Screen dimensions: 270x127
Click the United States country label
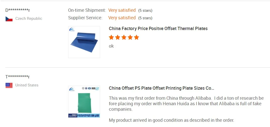point(27,85)
